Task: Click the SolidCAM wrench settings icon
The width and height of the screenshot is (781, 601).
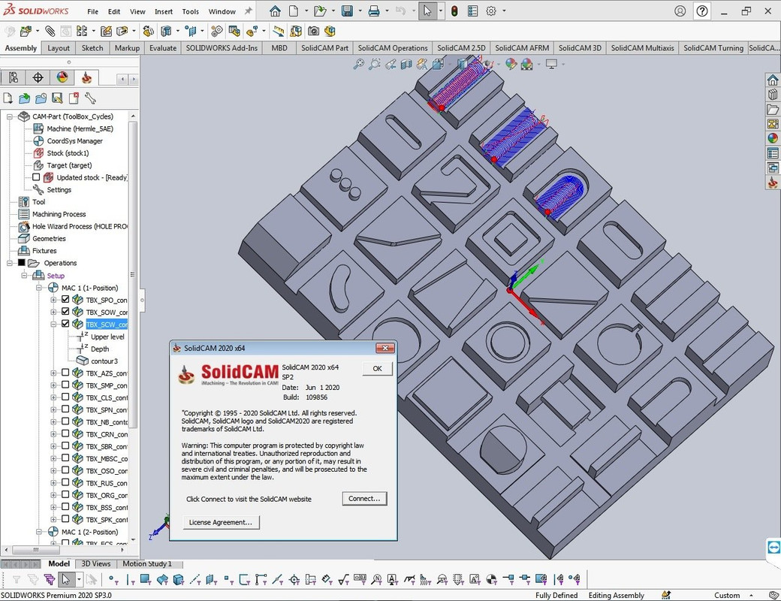Action: tap(90, 98)
